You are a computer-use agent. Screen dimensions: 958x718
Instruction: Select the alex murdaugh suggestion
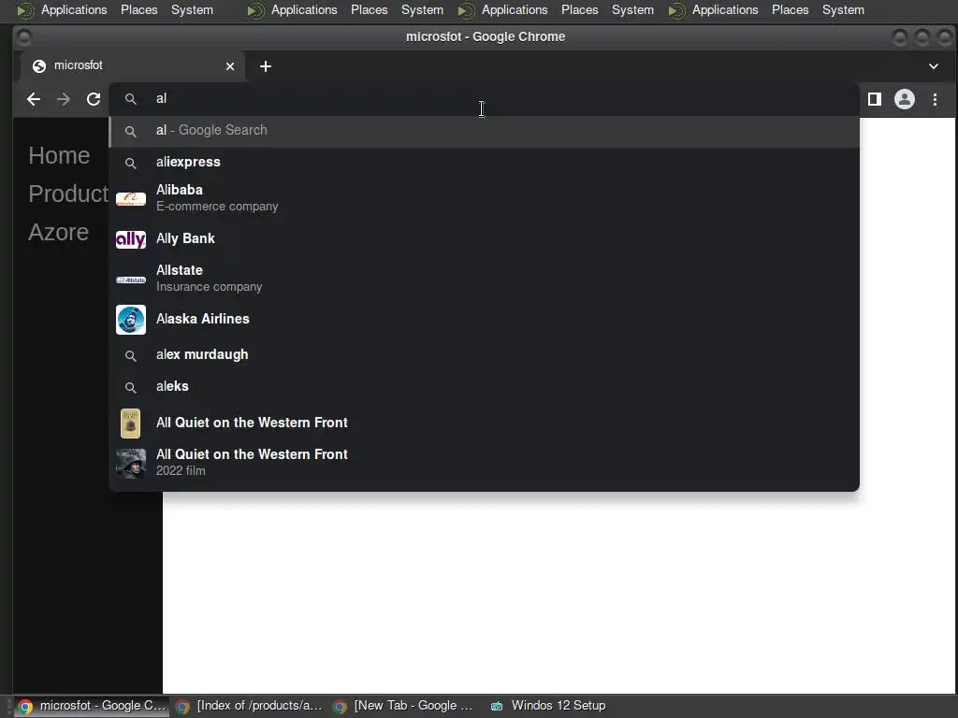pyautogui.click(x=484, y=354)
